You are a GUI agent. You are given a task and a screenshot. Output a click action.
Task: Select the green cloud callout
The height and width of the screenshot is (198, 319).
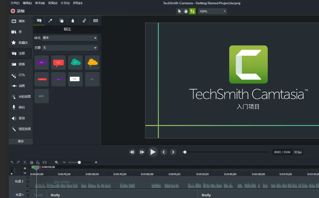(x=75, y=62)
